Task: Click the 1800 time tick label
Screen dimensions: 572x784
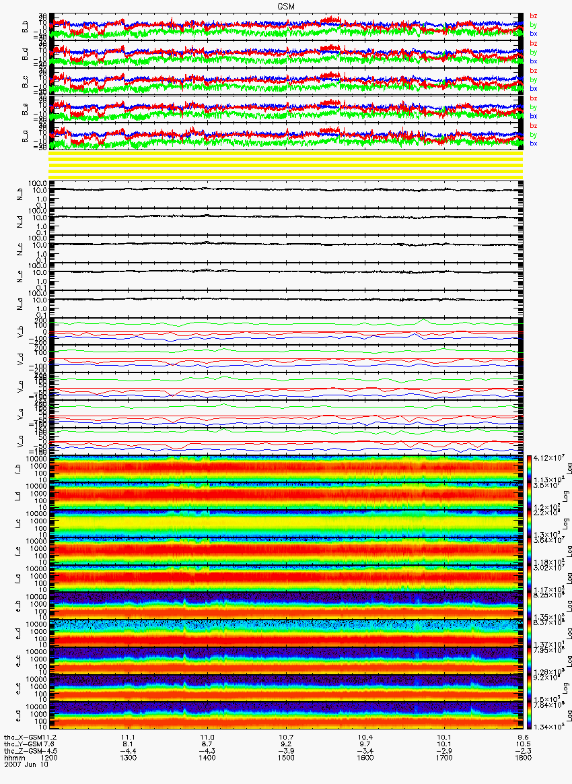Action: point(523,758)
